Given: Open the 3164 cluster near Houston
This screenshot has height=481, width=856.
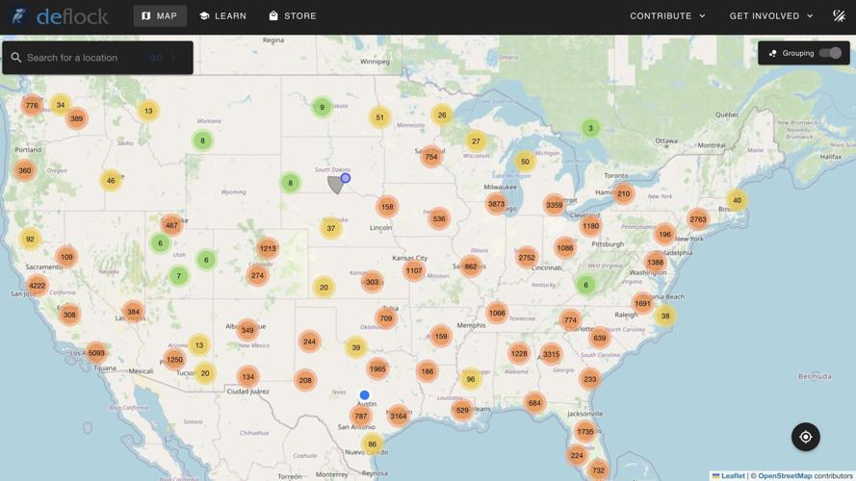Looking at the screenshot, I should (x=399, y=417).
